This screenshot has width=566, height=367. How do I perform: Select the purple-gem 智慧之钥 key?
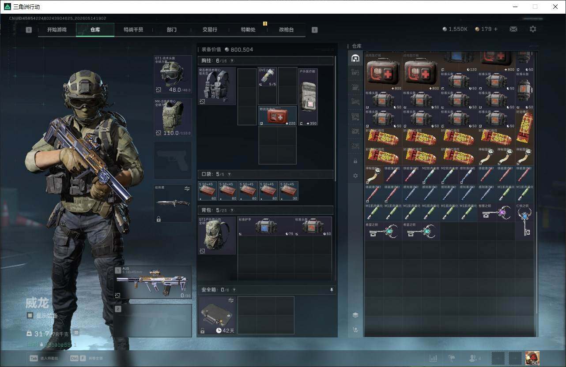tap(496, 212)
